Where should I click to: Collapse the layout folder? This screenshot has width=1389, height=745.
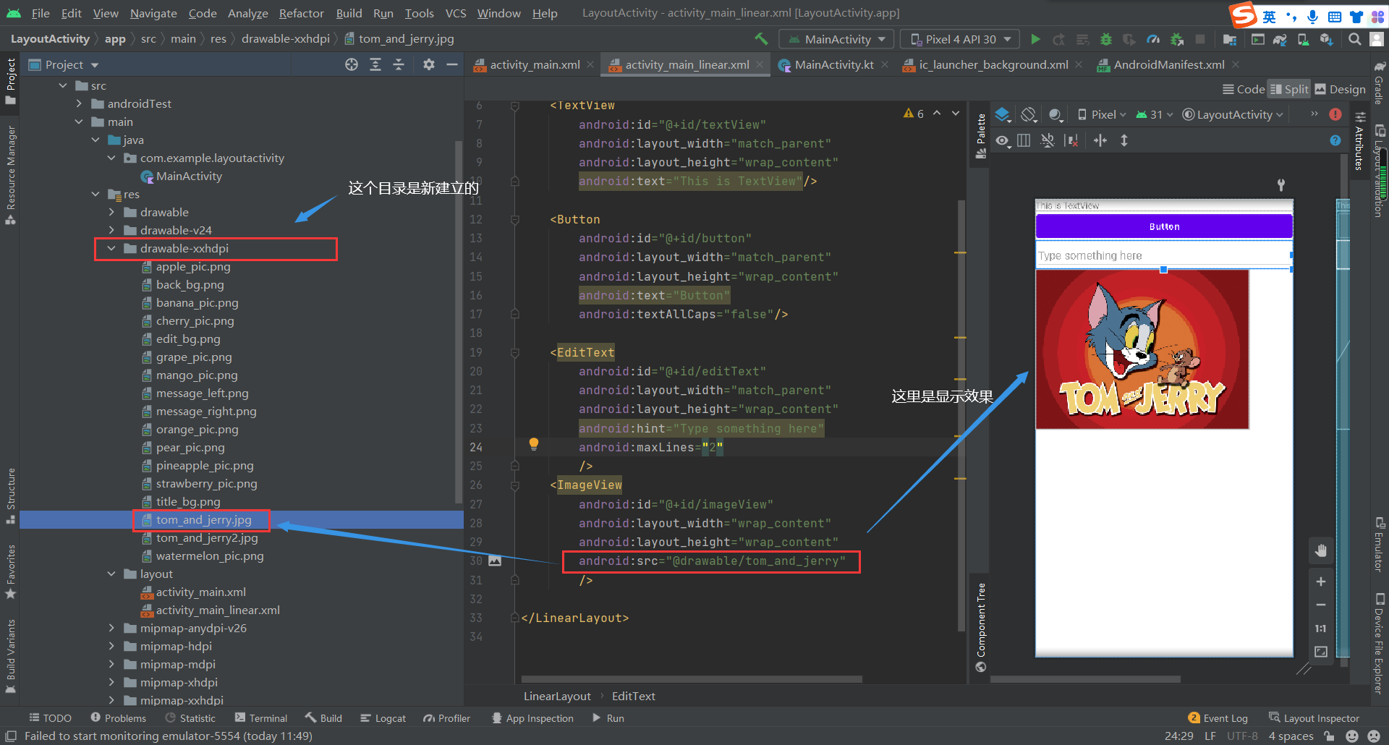tap(111, 574)
